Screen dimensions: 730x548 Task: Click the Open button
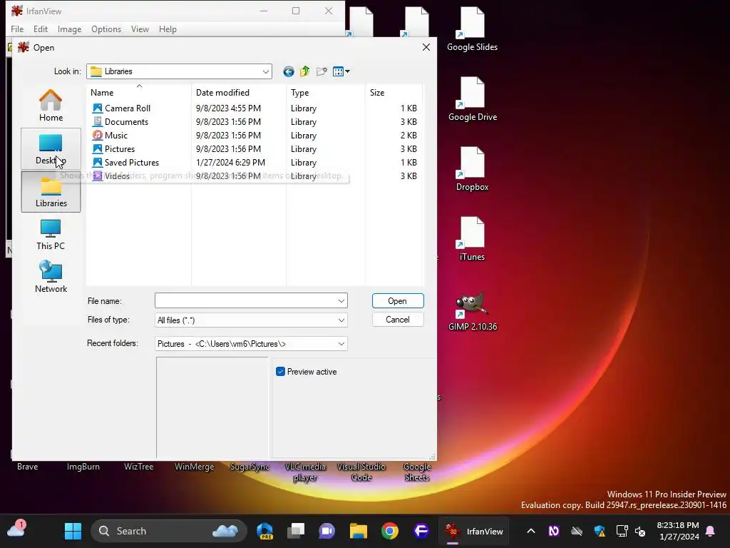pyautogui.click(x=398, y=301)
